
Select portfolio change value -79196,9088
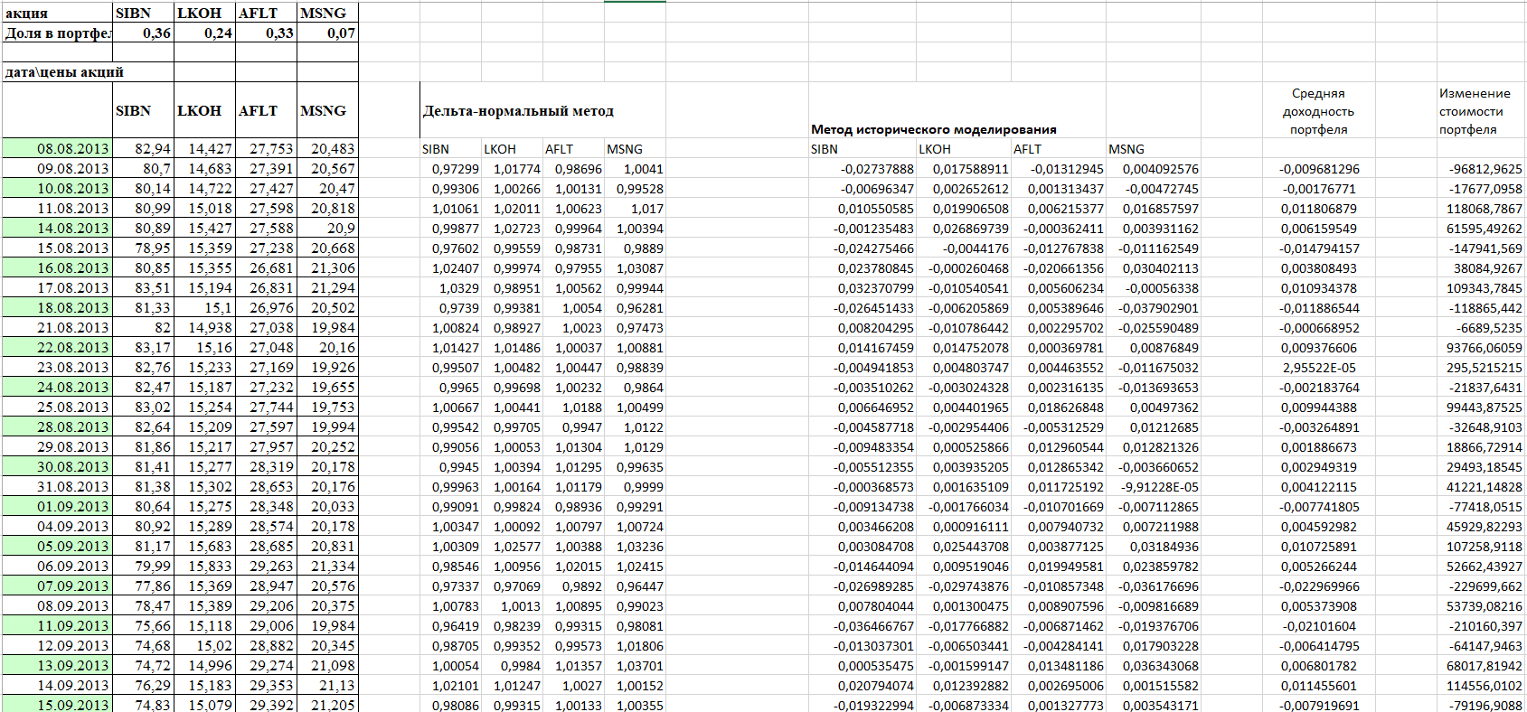(1480, 705)
